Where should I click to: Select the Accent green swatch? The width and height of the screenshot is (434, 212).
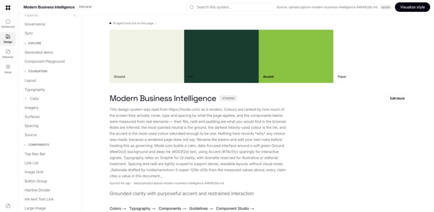pyautogui.click(x=296, y=56)
